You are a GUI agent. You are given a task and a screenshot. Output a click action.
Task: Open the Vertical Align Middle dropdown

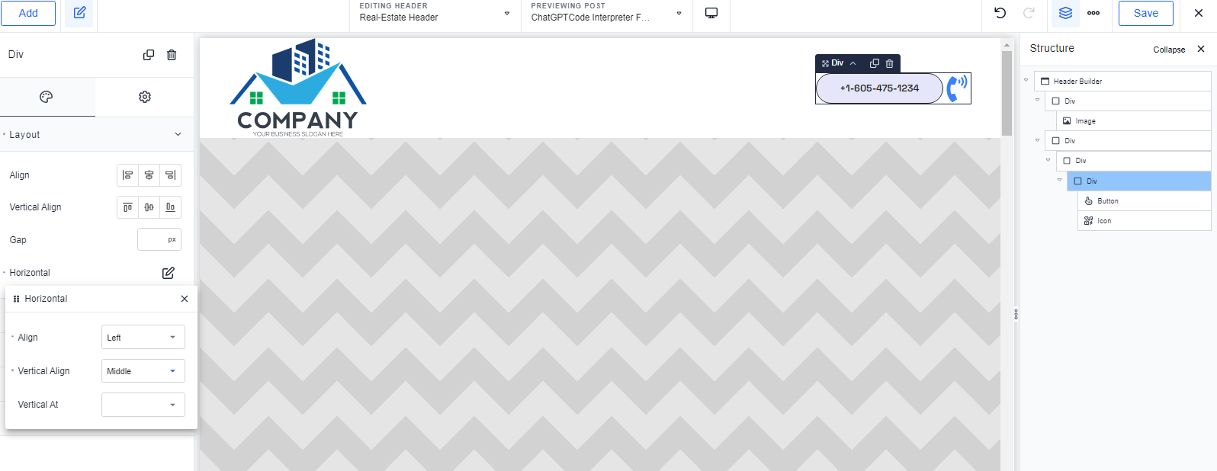coord(143,371)
